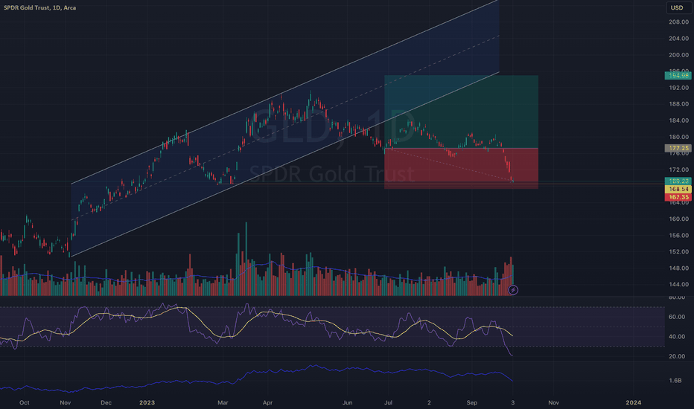Click the 200.00 price axis label

coord(678,55)
